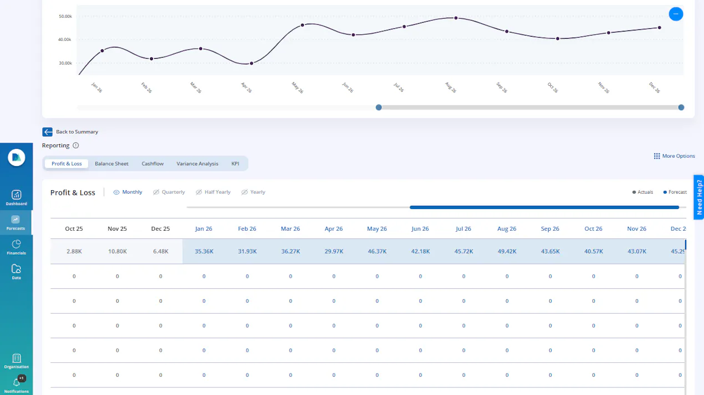Click the app logo in the sidebar
704x395 pixels.
17,158
